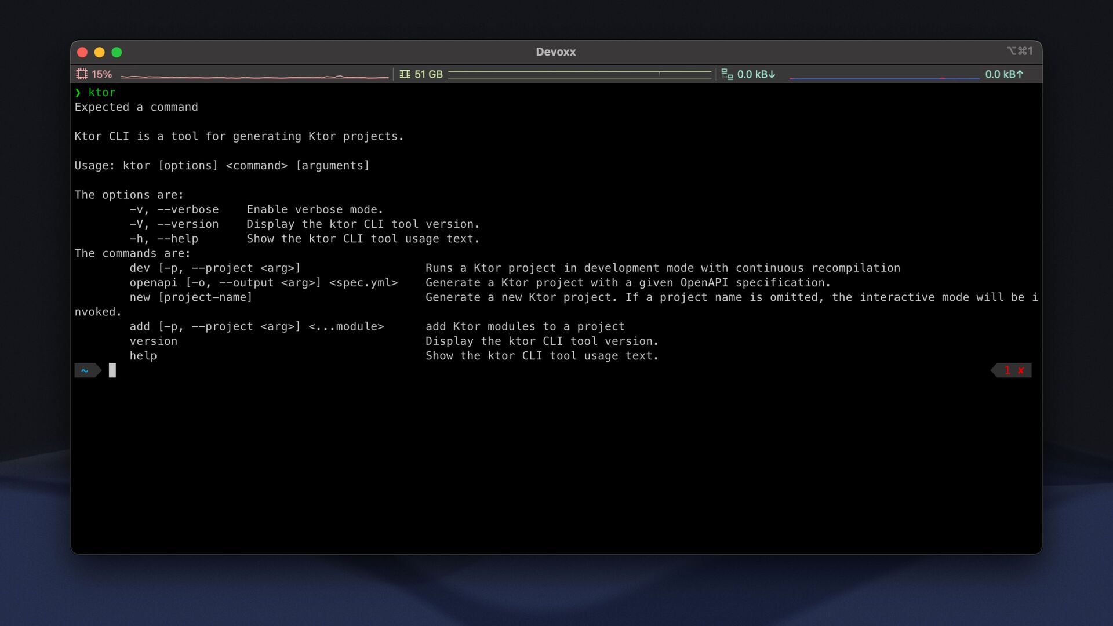
Task: Click the green prompt arrow before ktor
Action: tap(78, 93)
